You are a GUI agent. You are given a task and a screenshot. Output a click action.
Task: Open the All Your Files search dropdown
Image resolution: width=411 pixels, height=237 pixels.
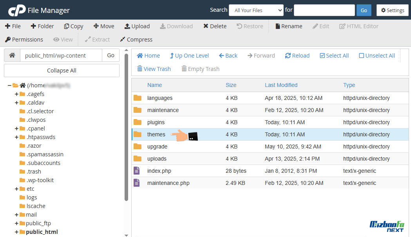pyautogui.click(x=256, y=10)
